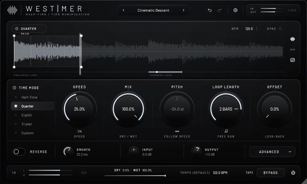
Task: Select the waveform view icon
Action: click(x=293, y=39)
